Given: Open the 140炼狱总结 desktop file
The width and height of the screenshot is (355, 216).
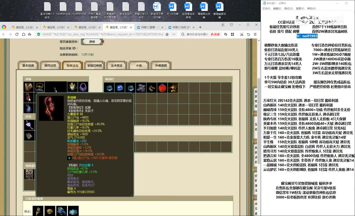Looking at the screenshot, I should pos(63,9).
